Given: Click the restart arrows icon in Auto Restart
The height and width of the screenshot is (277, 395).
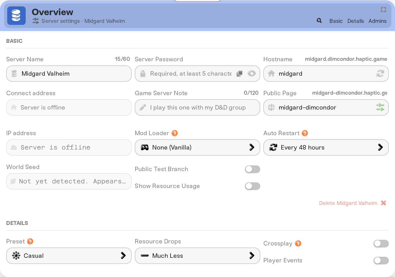Looking at the screenshot, I should pyautogui.click(x=273, y=147).
